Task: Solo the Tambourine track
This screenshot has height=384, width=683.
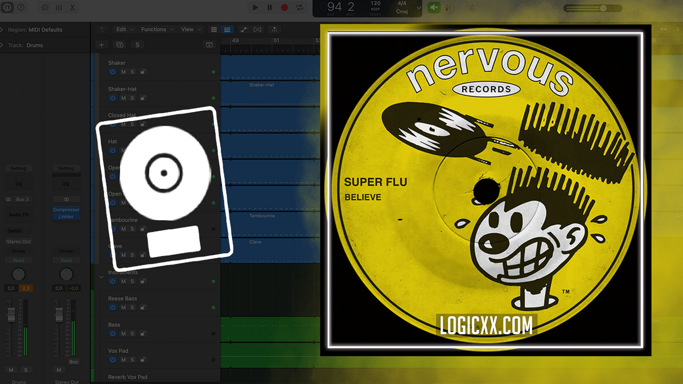Action: (x=133, y=228)
